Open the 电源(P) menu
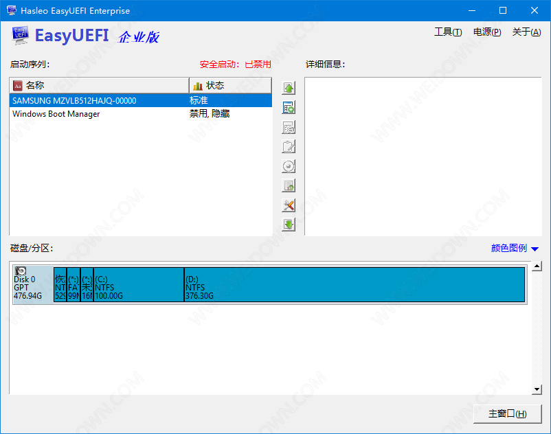The height and width of the screenshot is (434, 551). coord(487,32)
